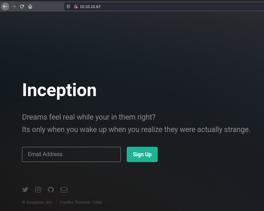Viewport: 264px width, 211px height.
Task: Open the GitHub icon in the footer
Action: (x=51, y=190)
